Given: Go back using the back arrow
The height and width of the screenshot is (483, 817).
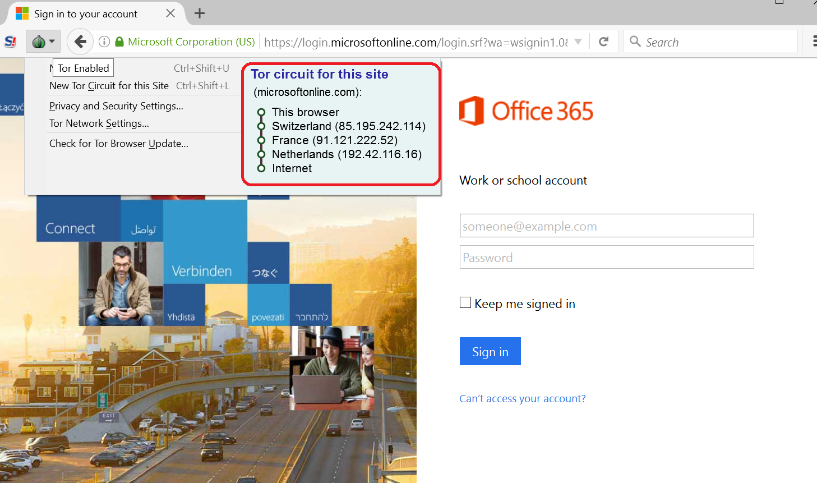Looking at the screenshot, I should point(80,42).
